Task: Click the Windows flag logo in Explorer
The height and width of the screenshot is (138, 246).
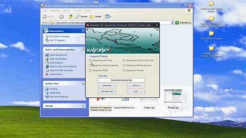Action: click(x=189, y=10)
